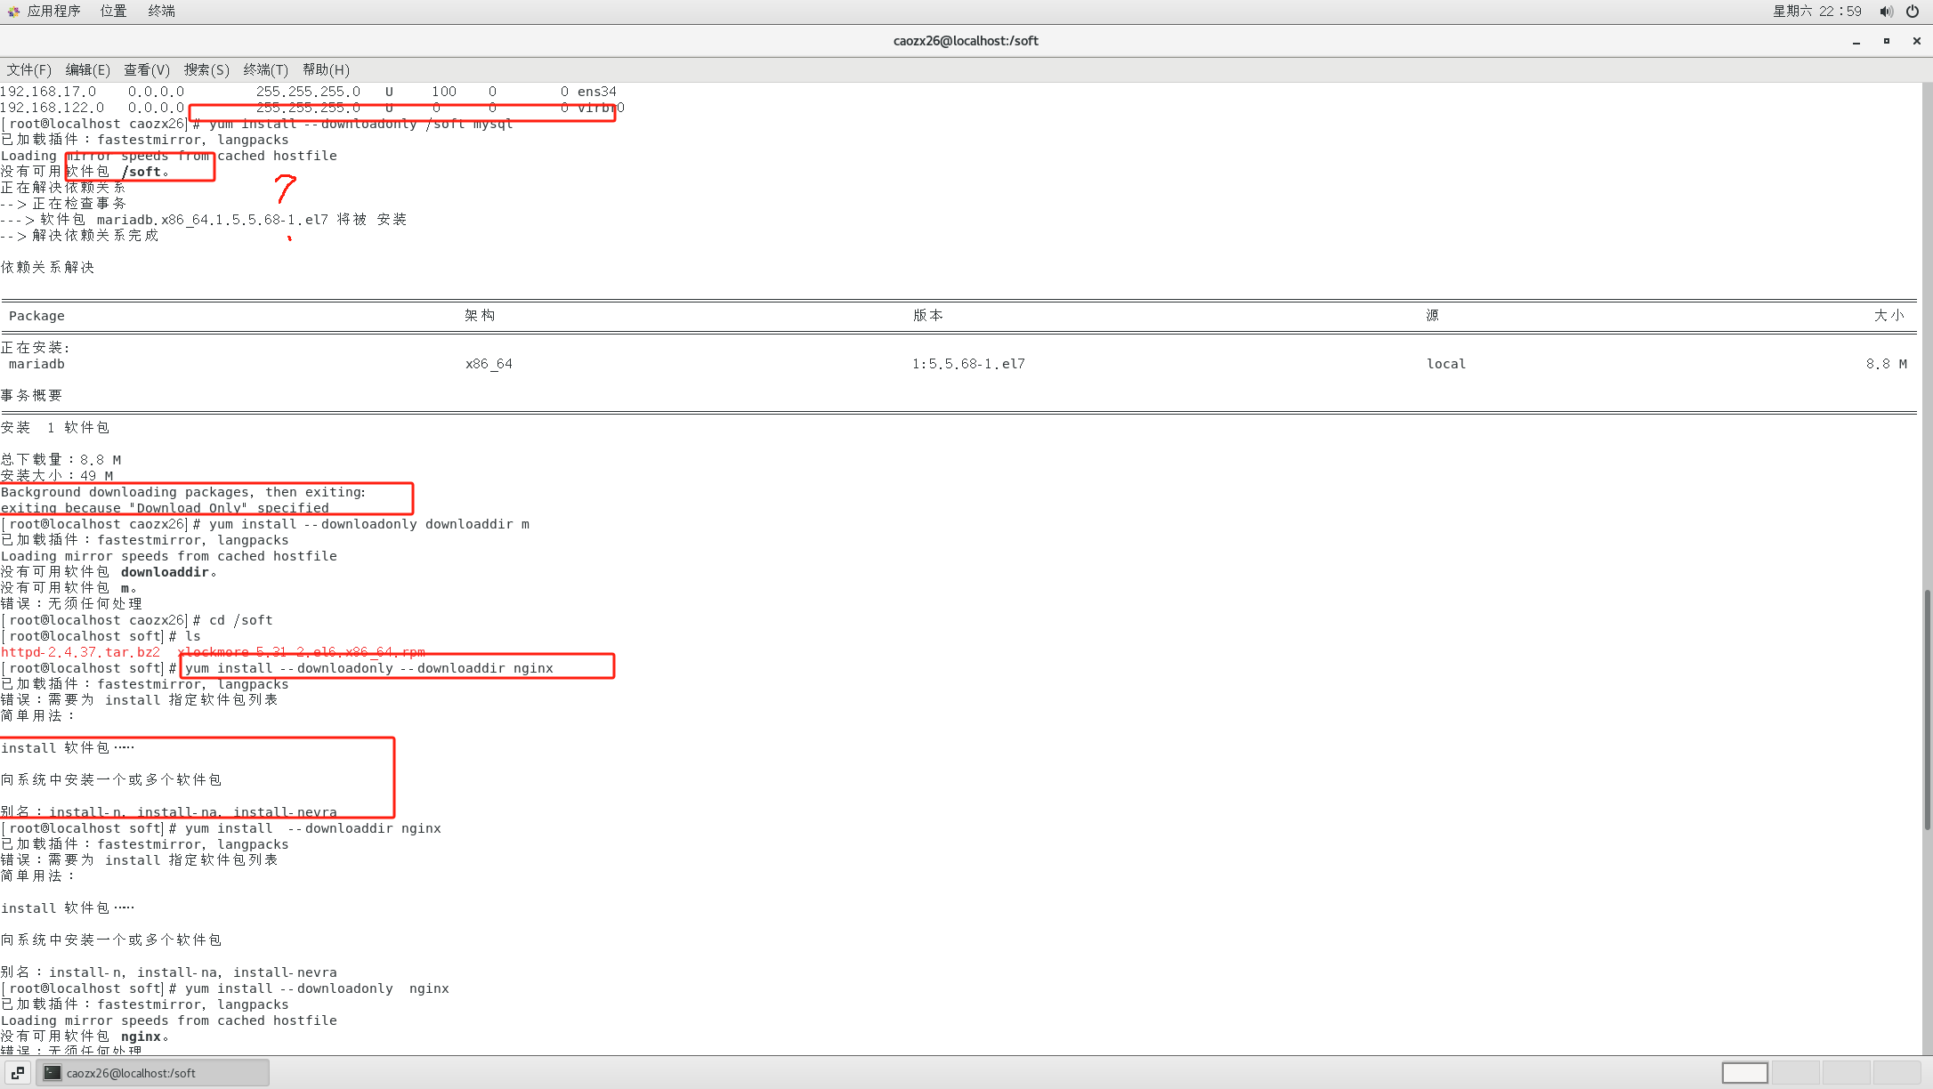
Task: Open the 位置 places menu
Action: (113, 11)
